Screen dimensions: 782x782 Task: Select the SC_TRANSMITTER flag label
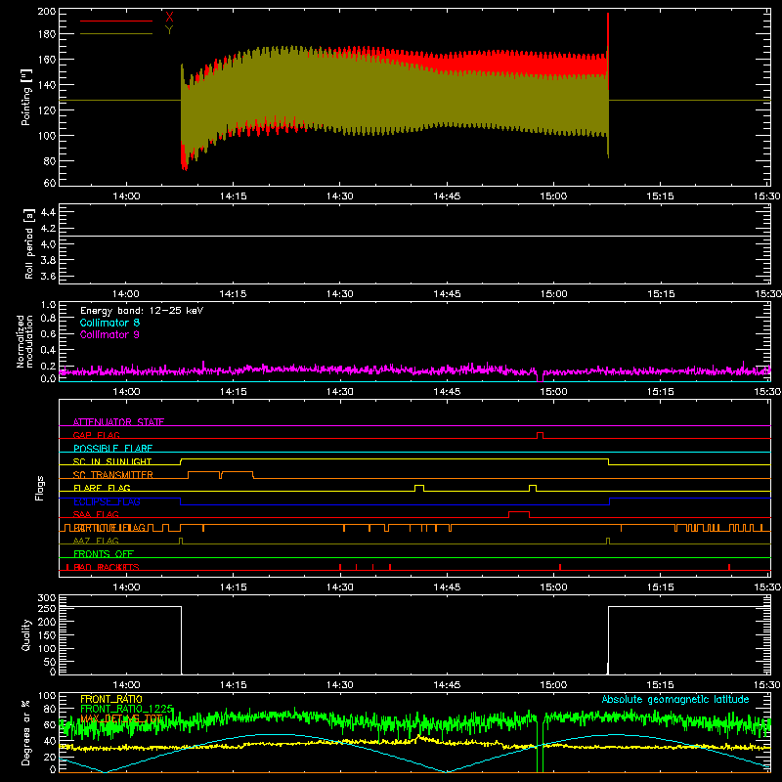click(x=112, y=475)
